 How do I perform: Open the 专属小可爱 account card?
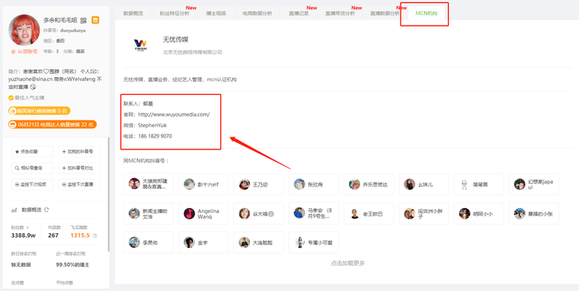(314, 242)
